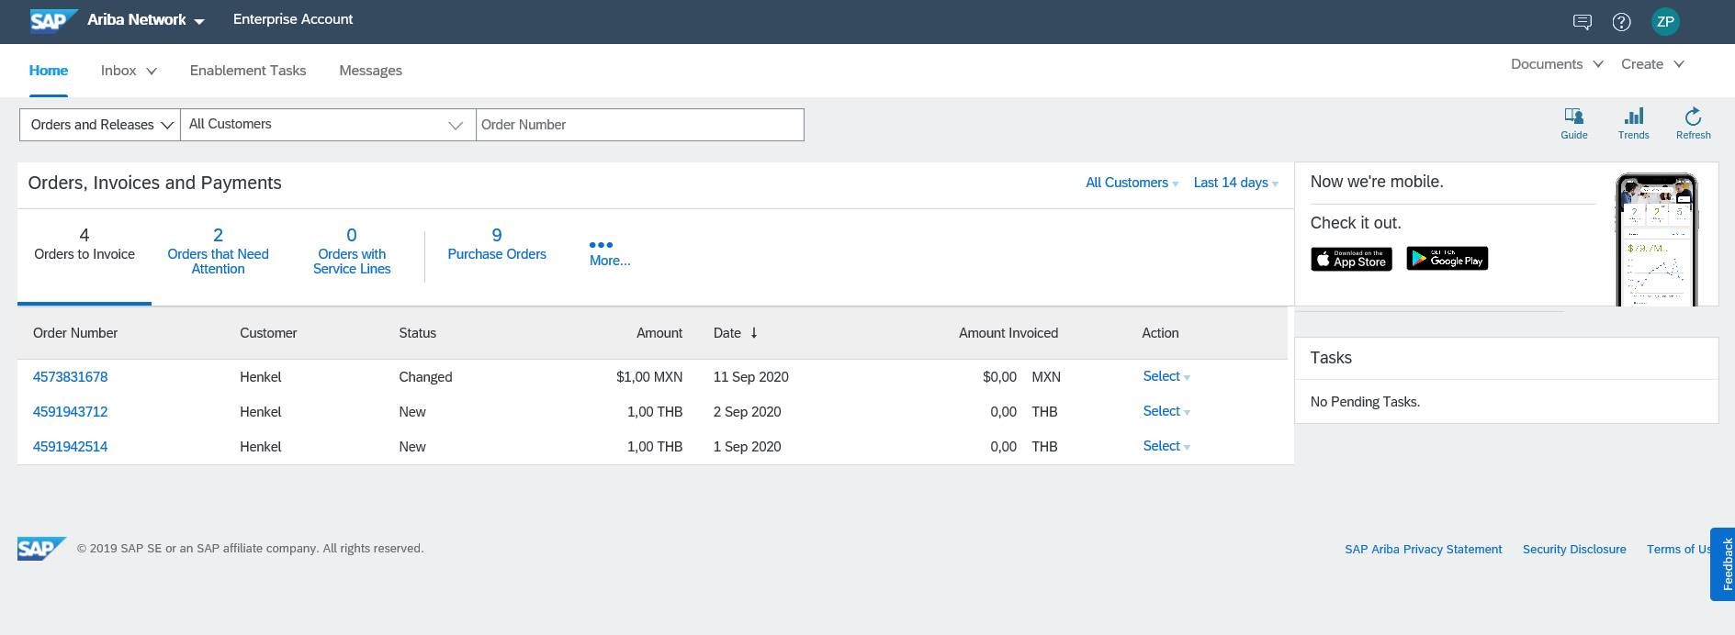The height and width of the screenshot is (635, 1735).
Task: Click the Changed status of order 4573831678
Action: pos(425,377)
